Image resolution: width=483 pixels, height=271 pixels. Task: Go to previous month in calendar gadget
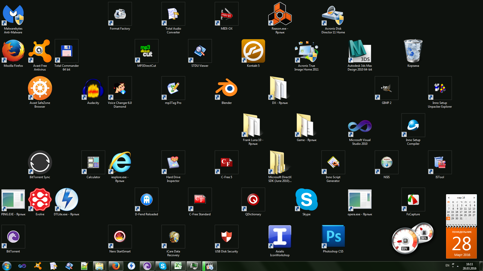pyautogui.click(x=448, y=198)
